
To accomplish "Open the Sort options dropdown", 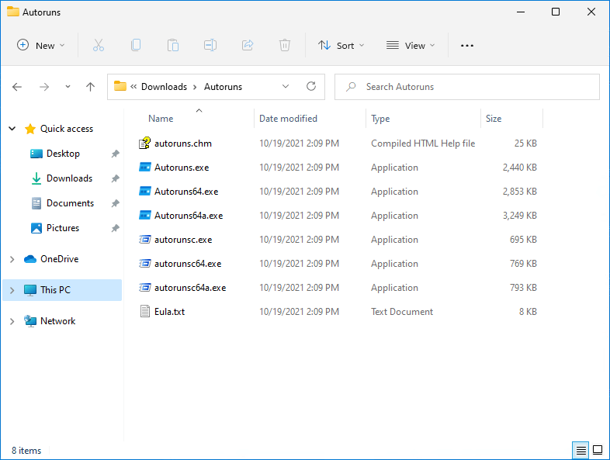I will pos(341,46).
